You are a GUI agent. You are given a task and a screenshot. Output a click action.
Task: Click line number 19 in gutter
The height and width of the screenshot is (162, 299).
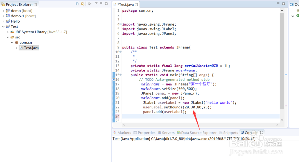(117, 93)
